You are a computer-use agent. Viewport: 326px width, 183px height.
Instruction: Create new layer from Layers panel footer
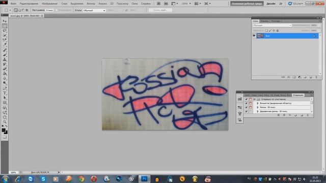click(311, 77)
